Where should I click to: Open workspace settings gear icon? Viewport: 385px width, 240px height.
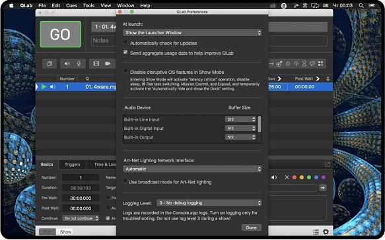coord(326,231)
